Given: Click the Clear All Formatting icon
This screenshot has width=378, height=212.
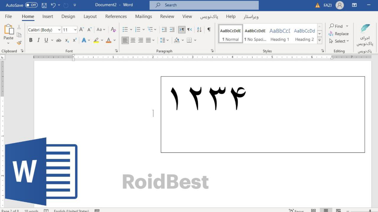Looking at the screenshot, I should (x=113, y=29).
